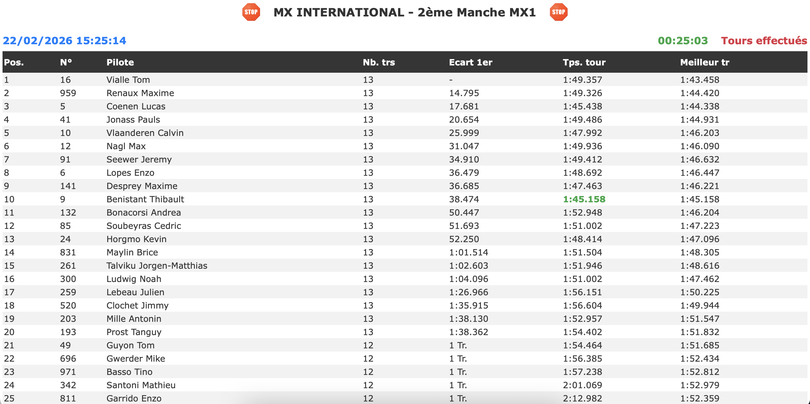Click the right STOP sign icon
Viewport: 810px width, 404px height.
[x=558, y=12]
